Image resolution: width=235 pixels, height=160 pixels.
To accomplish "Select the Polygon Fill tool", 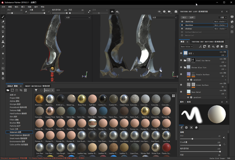I will (3, 32).
